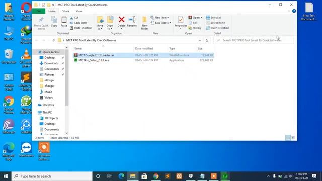Switch to the View ribbon tab

click(x=79, y=11)
